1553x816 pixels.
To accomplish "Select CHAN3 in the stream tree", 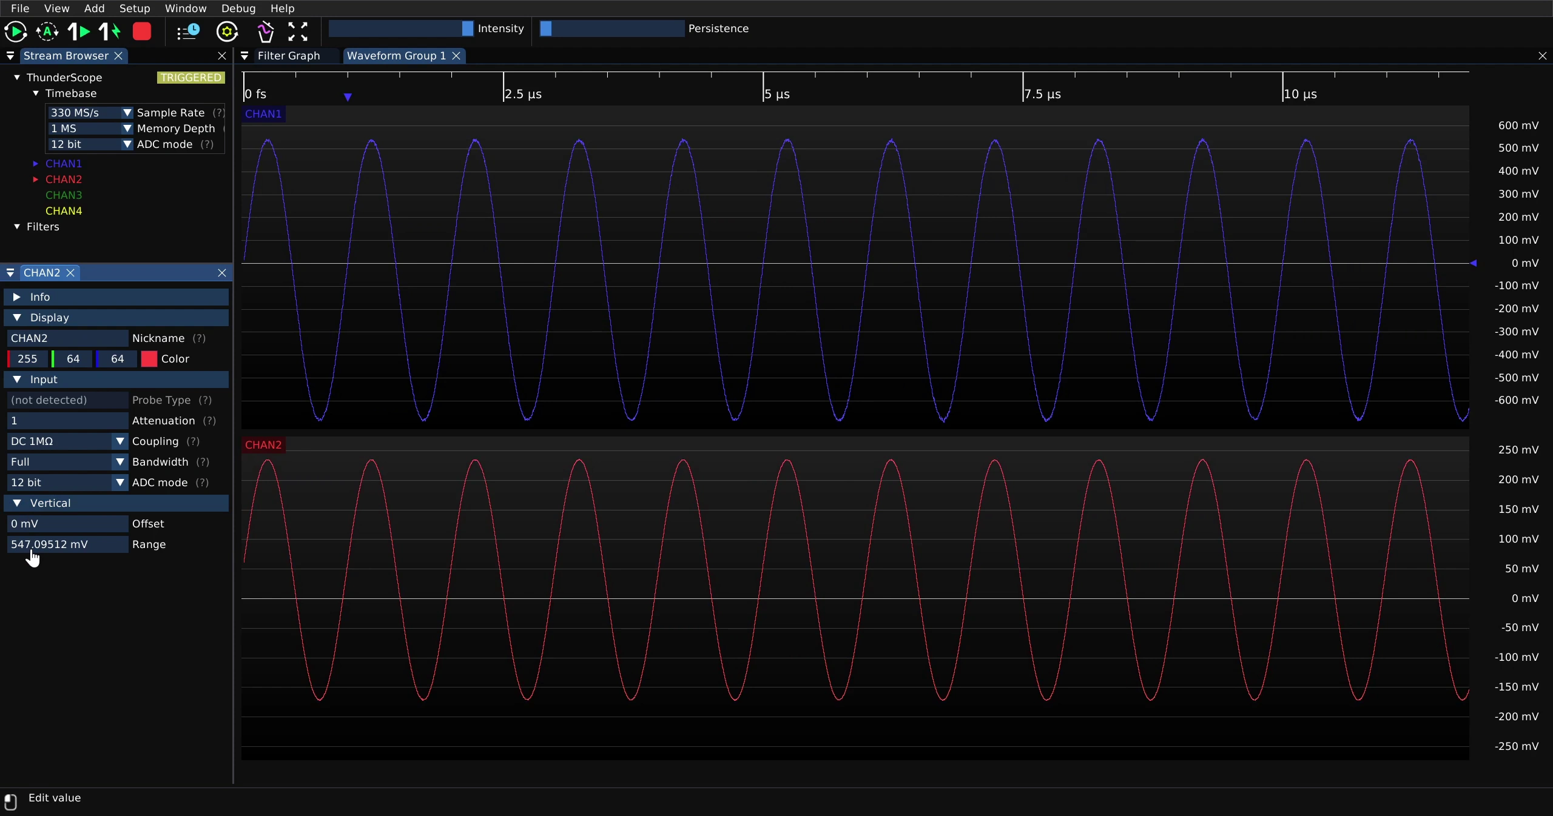I will point(64,195).
